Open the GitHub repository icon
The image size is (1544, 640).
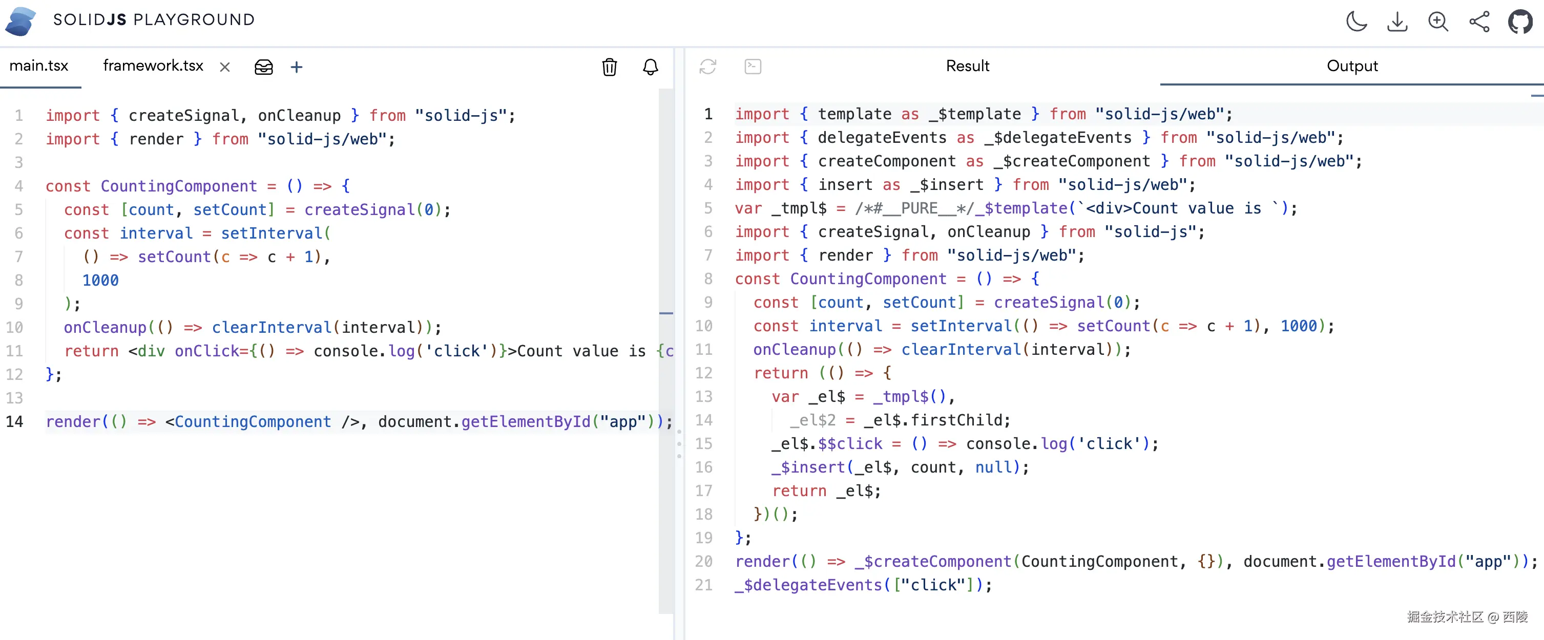click(1520, 22)
